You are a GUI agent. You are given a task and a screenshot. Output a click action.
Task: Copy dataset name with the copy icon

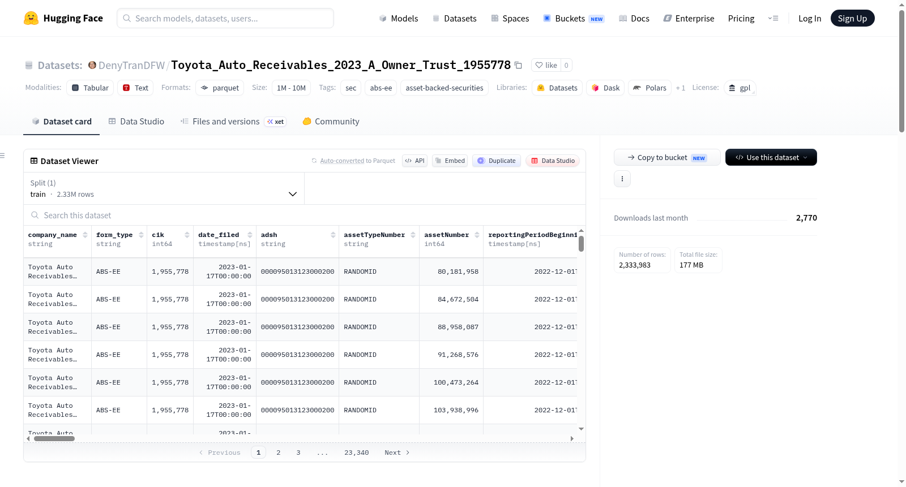click(x=518, y=65)
